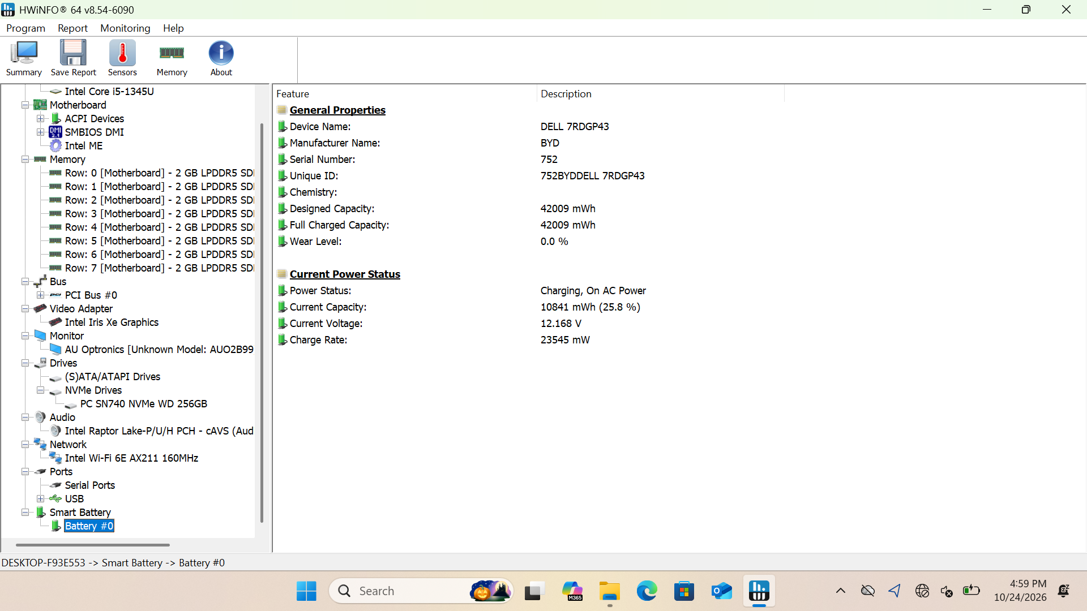Expand the PCI Bus #0 node
Image resolution: width=1087 pixels, height=611 pixels.
pos(40,295)
